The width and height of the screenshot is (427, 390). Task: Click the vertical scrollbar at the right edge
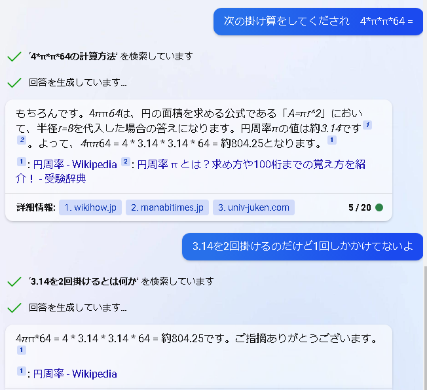point(425,327)
